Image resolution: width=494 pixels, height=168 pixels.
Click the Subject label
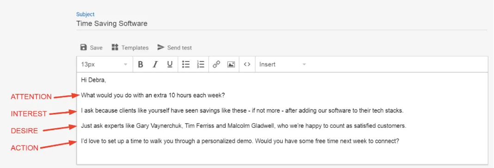(x=85, y=14)
